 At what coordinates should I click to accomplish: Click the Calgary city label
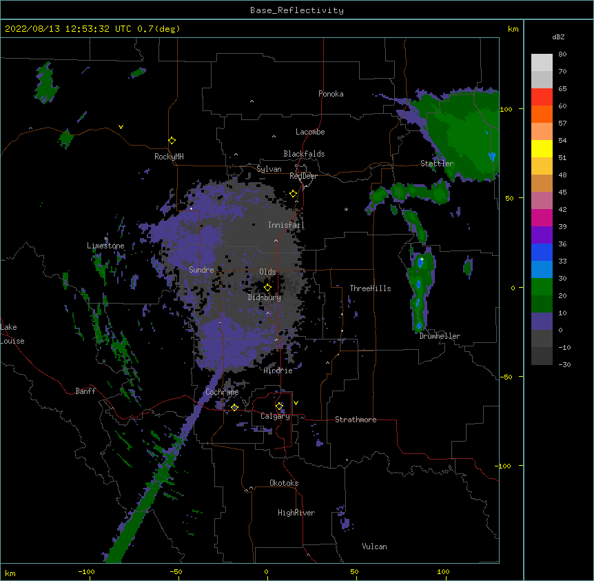(275, 416)
